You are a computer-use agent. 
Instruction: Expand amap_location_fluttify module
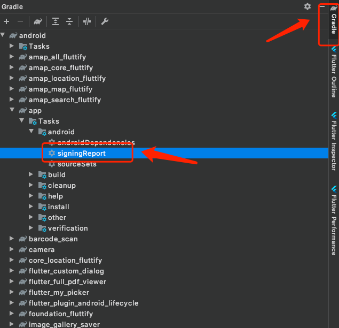[x=12, y=78]
